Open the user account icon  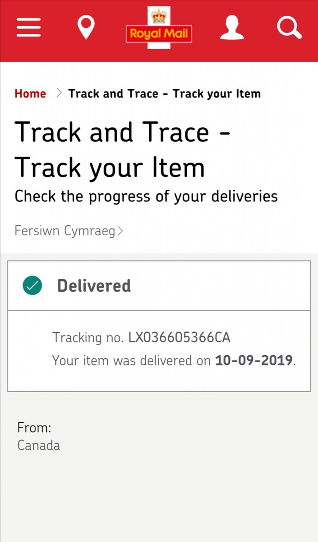click(232, 28)
